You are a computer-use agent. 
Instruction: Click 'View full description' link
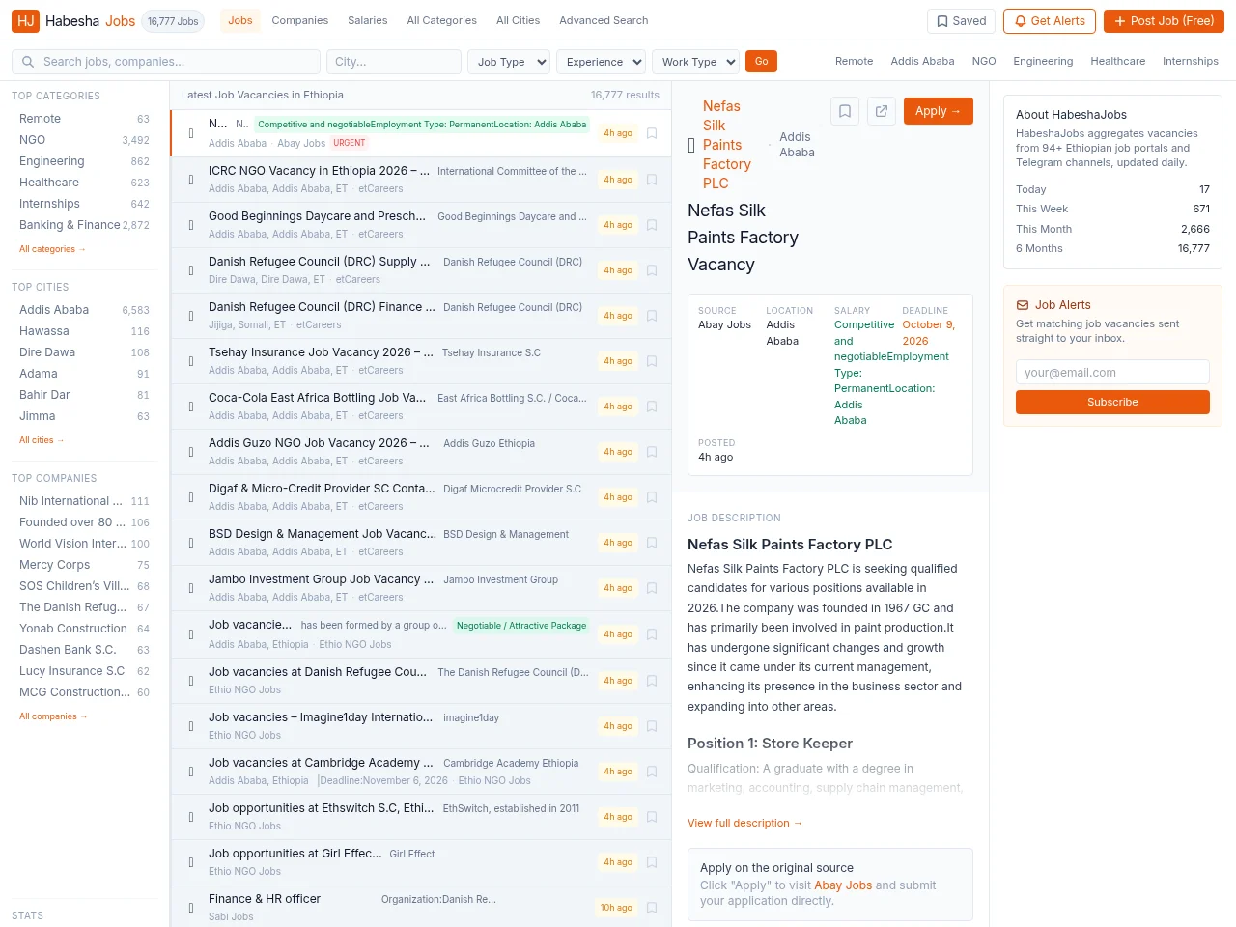tap(744, 823)
